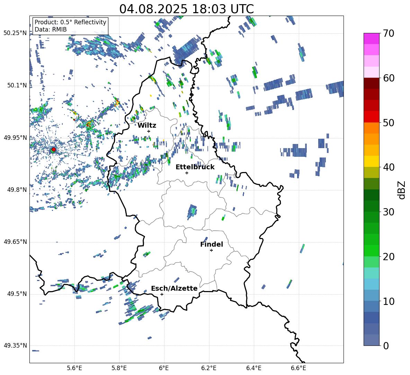Click the yellow colorbar segment above 40 dBZ
Viewport: 410px width, 375px height.
371,161
